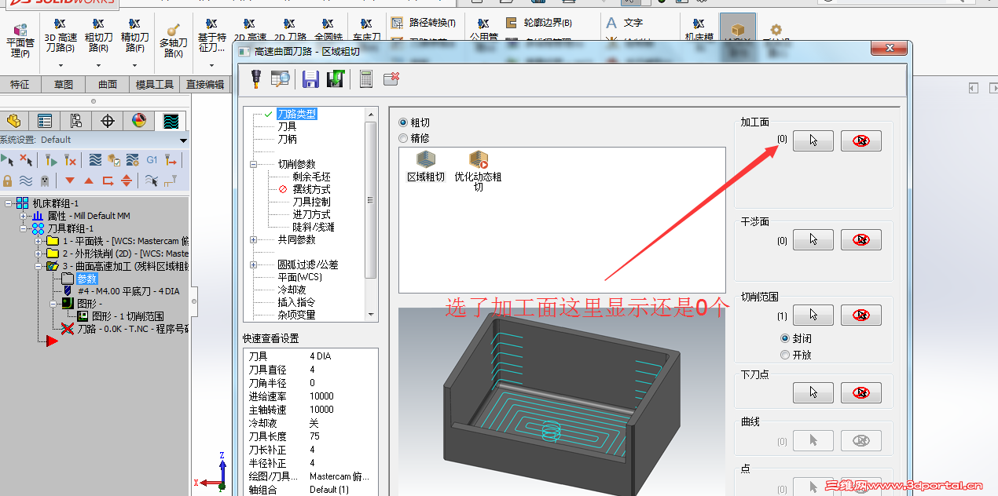Collapse the 切削参数 tree node
The width and height of the screenshot is (998, 496).
coord(254,164)
